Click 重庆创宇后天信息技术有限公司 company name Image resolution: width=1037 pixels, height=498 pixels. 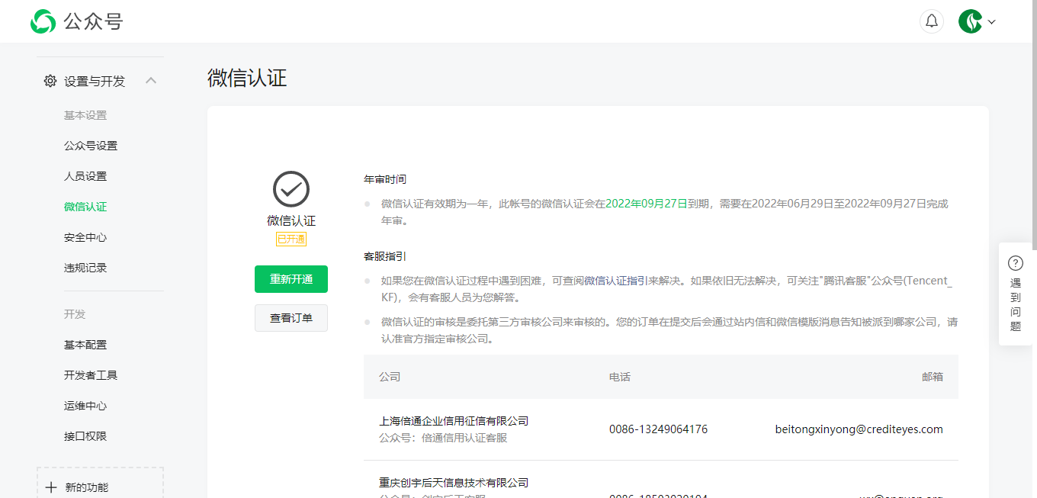tap(454, 483)
